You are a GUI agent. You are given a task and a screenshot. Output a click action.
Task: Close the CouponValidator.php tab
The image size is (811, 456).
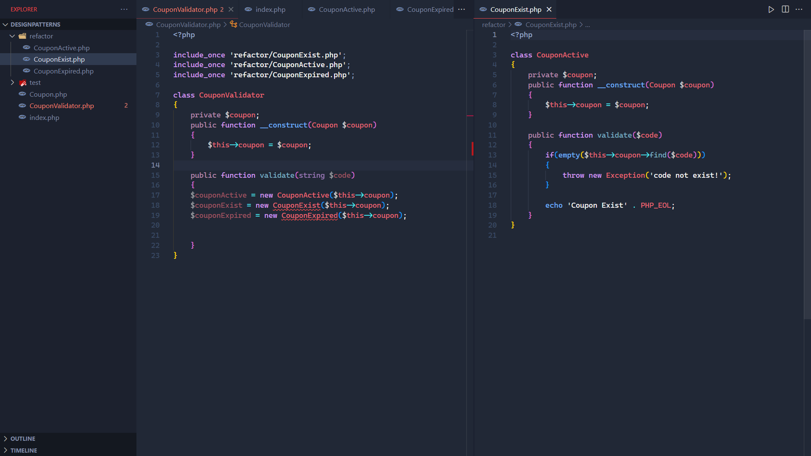pyautogui.click(x=231, y=9)
